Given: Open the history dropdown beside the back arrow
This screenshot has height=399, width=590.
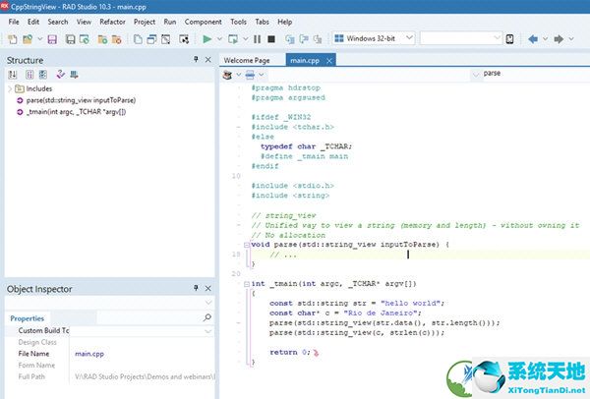Looking at the screenshot, I should pos(545,39).
